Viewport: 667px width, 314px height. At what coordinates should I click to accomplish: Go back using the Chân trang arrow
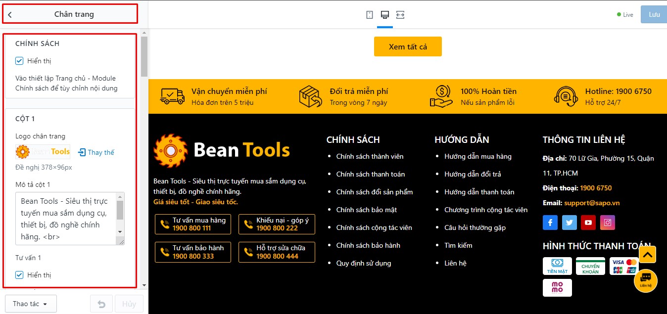pos(10,15)
